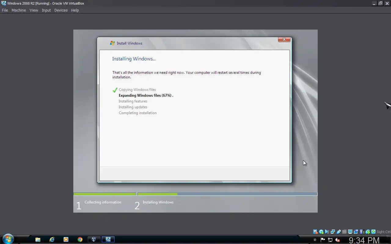Click the 'Completing installation' step text

click(137, 113)
